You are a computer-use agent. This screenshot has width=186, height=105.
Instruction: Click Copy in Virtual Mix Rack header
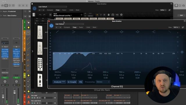point(58,10)
